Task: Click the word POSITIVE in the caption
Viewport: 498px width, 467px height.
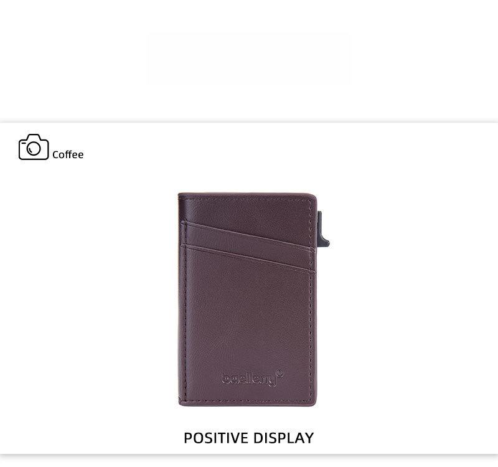Action: [x=216, y=438]
